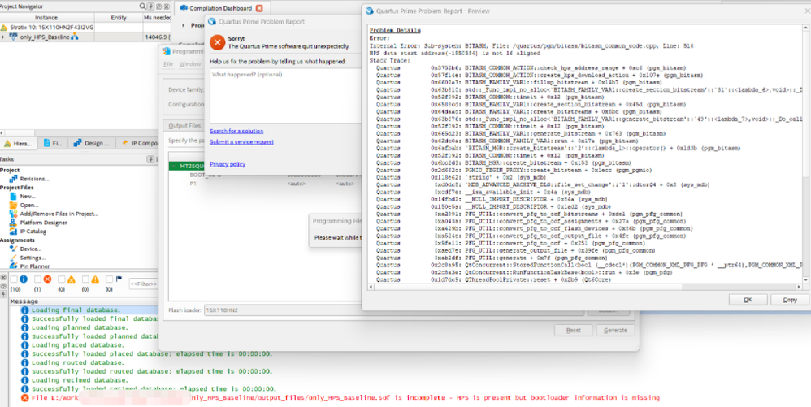Screen dimensions: 811x407
Task: Expand the Project section in Compilation Dashboard
Action: tap(184, 25)
